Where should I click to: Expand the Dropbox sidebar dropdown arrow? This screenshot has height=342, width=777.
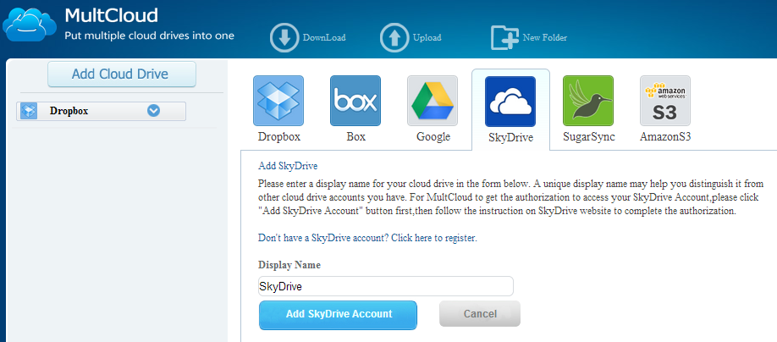point(153,111)
